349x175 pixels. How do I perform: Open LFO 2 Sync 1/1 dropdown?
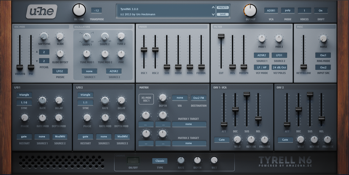(85, 103)
